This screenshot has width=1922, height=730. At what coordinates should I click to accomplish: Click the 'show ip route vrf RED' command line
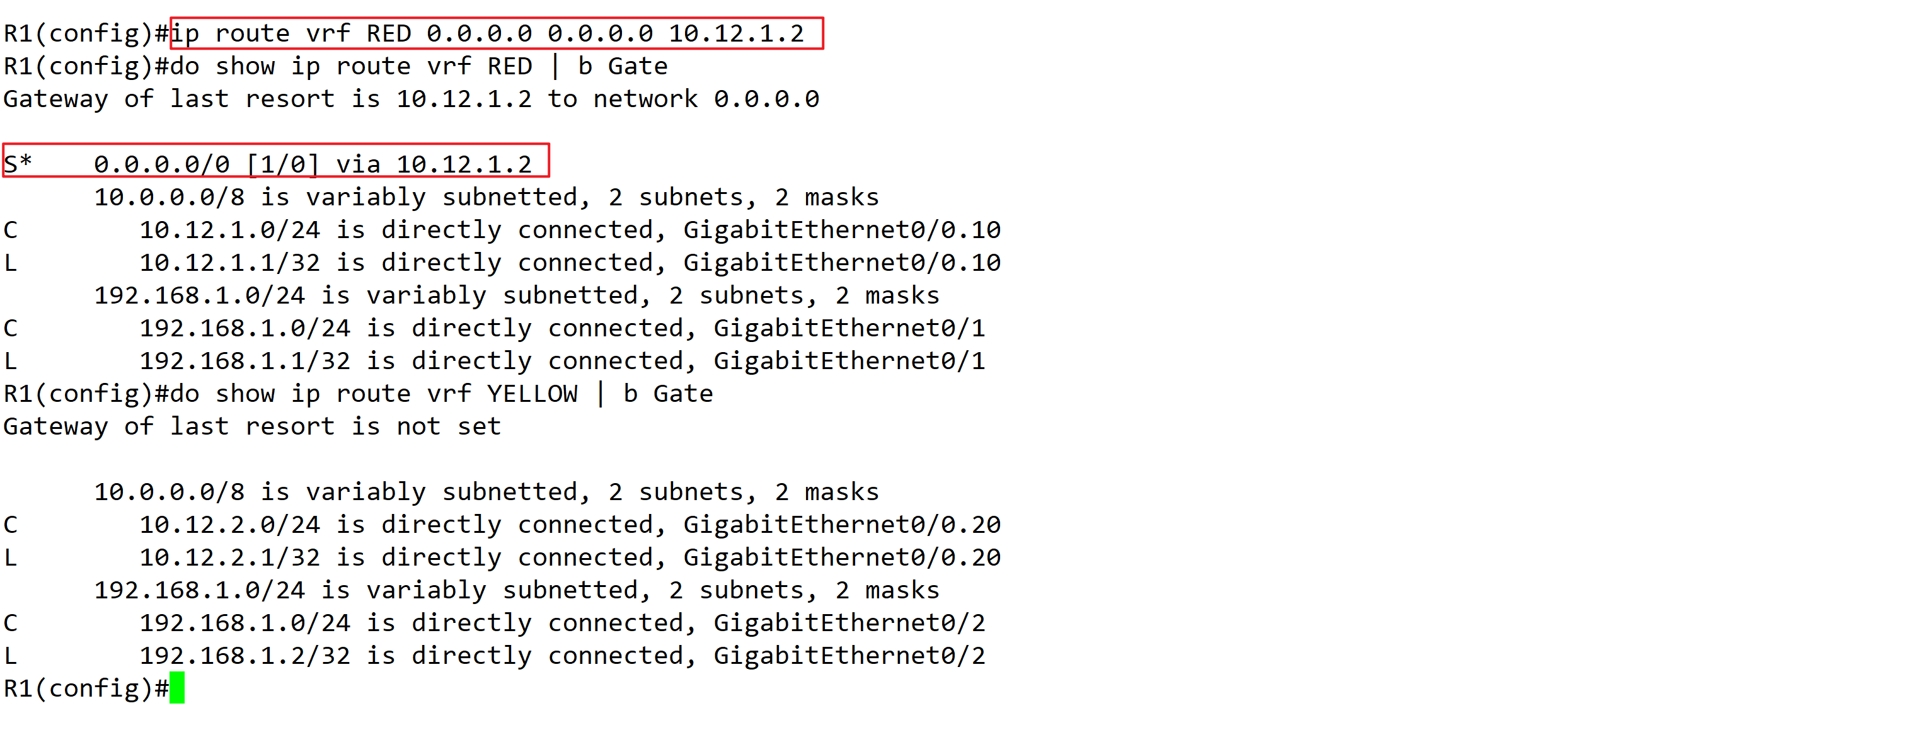[x=336, y=66]
